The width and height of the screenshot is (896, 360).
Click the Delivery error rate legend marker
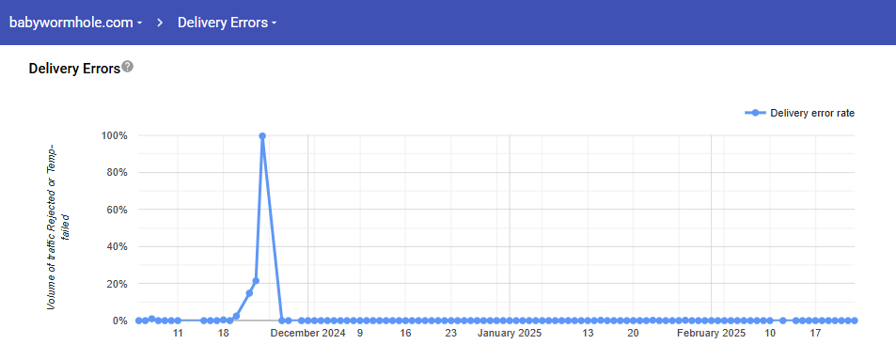coord(756,113)
